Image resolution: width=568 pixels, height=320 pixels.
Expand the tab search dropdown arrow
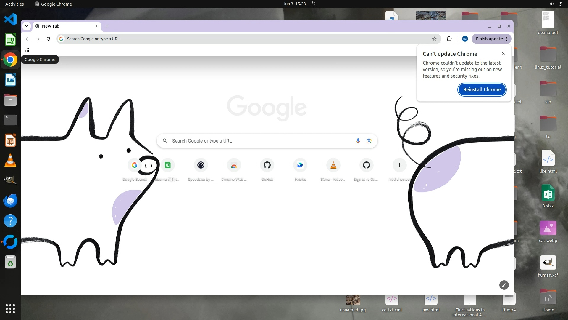(27, 26)
